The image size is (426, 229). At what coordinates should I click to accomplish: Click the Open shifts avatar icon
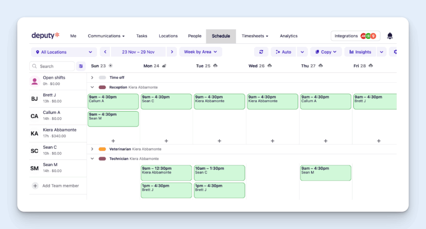(x=35, y=81)
